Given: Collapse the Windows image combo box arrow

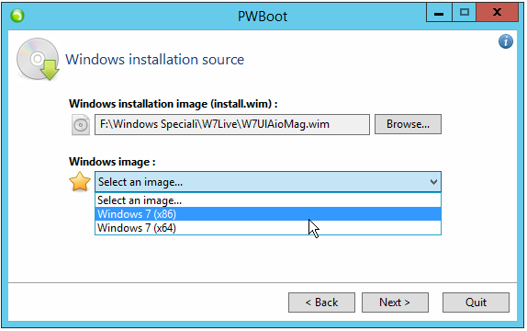Looking at the screenshot, I should pos(433,182).
